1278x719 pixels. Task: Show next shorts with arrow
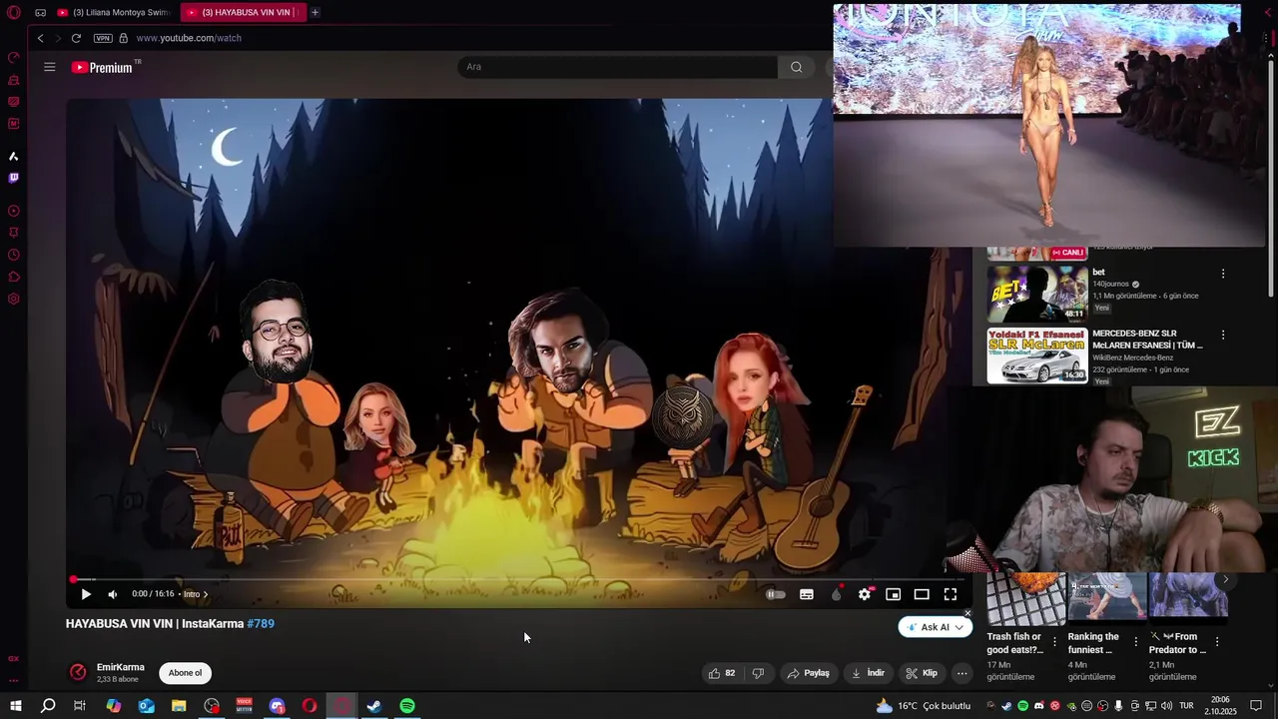pos(1225,579)
